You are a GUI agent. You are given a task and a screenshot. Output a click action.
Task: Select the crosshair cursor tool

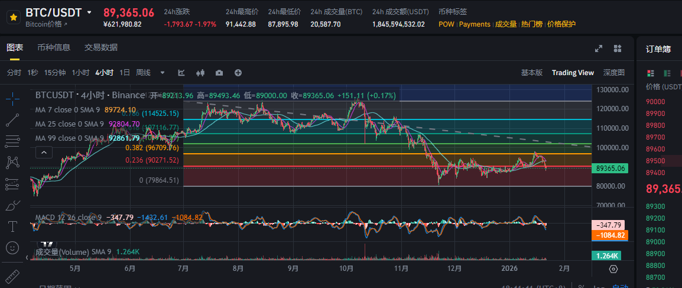tap(12, 99)
